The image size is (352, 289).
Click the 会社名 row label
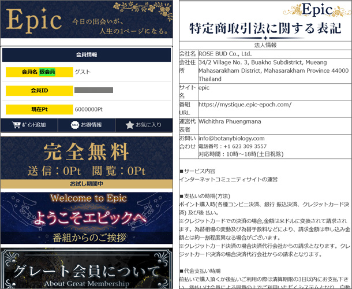188,54
